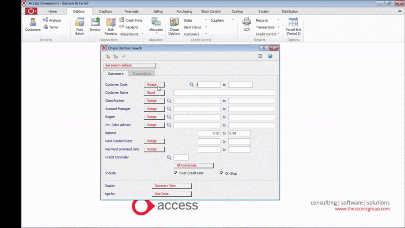Click the Summary View display button
405x228 pixels.
[172, 186]
